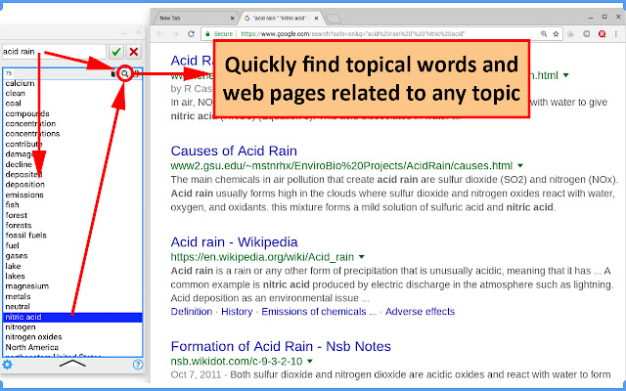Click the magnifier web search icon in word list
This screenshot has width=626, height=391.
125,74
